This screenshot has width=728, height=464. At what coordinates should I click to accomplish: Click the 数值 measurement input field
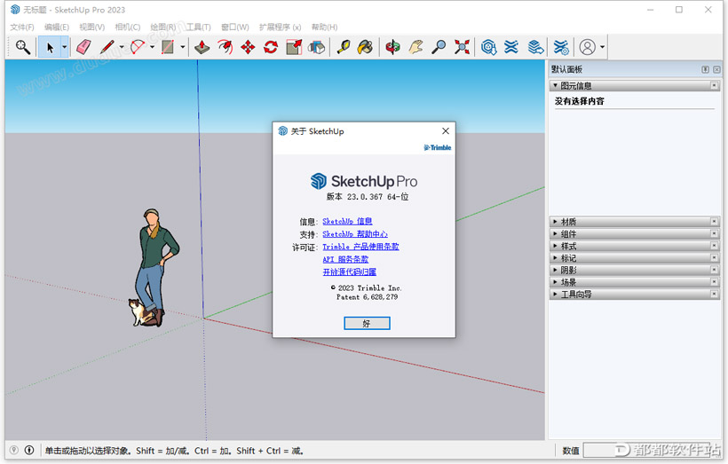pos(650,450)
